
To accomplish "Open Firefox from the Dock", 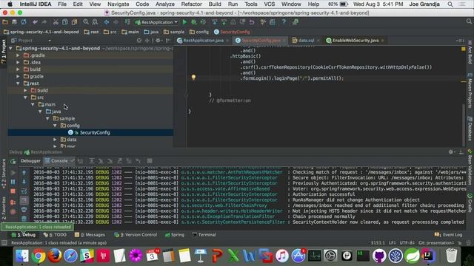I will [55, 256].
